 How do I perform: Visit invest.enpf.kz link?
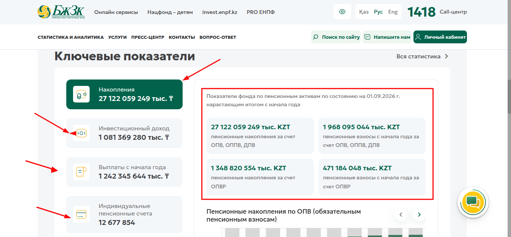pos(220,12)
